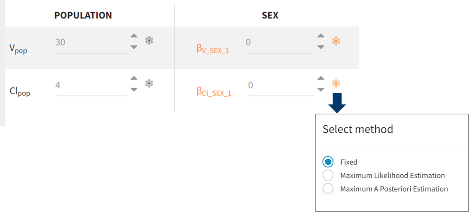The height and width of the screenshot is (212, 469).
Task: Select the Fixed method radio button
Action: (x=328, y=162)
